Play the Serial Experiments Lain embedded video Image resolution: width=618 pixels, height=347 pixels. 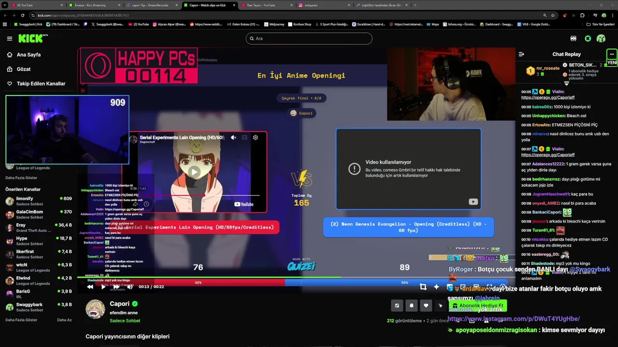194,172
